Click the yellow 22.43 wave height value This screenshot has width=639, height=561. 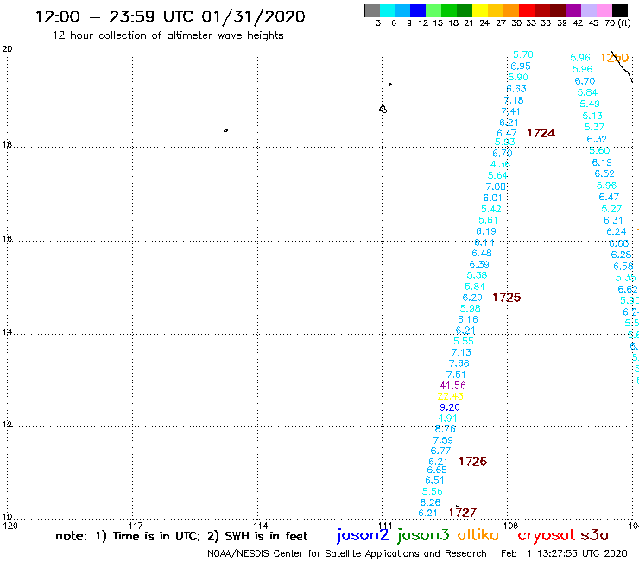(x=450, y=396)
